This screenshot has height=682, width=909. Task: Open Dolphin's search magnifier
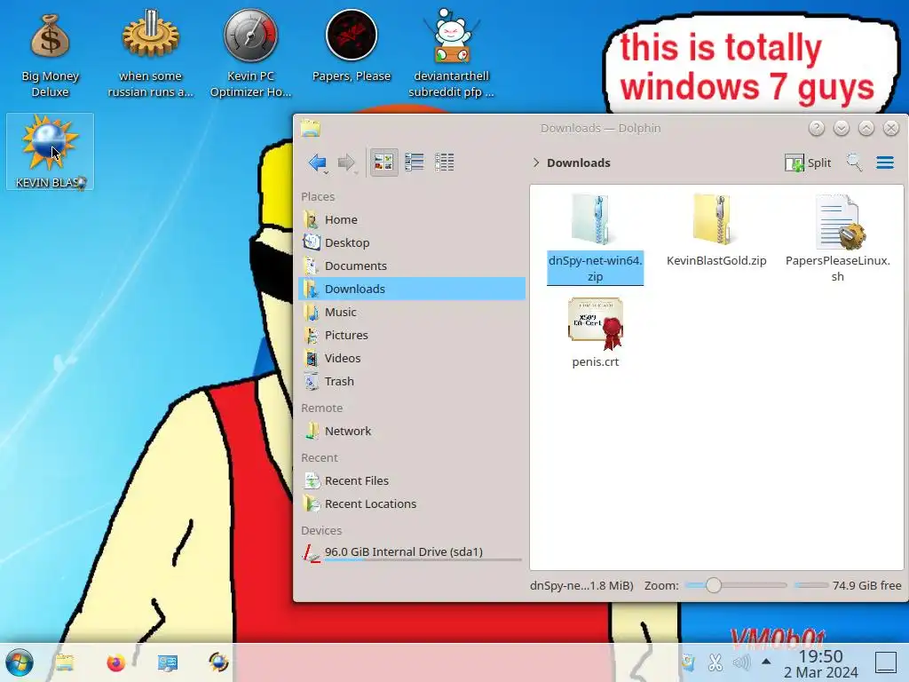[854, 163]
